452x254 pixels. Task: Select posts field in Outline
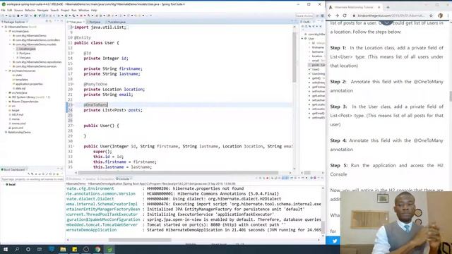[x=316, y=65]
